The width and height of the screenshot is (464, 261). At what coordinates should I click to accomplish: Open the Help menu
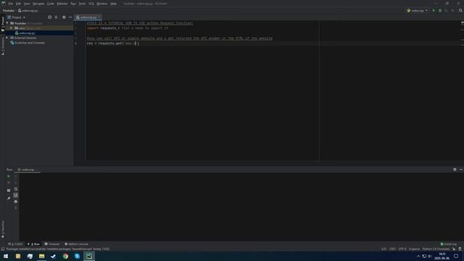pos(113,4)
